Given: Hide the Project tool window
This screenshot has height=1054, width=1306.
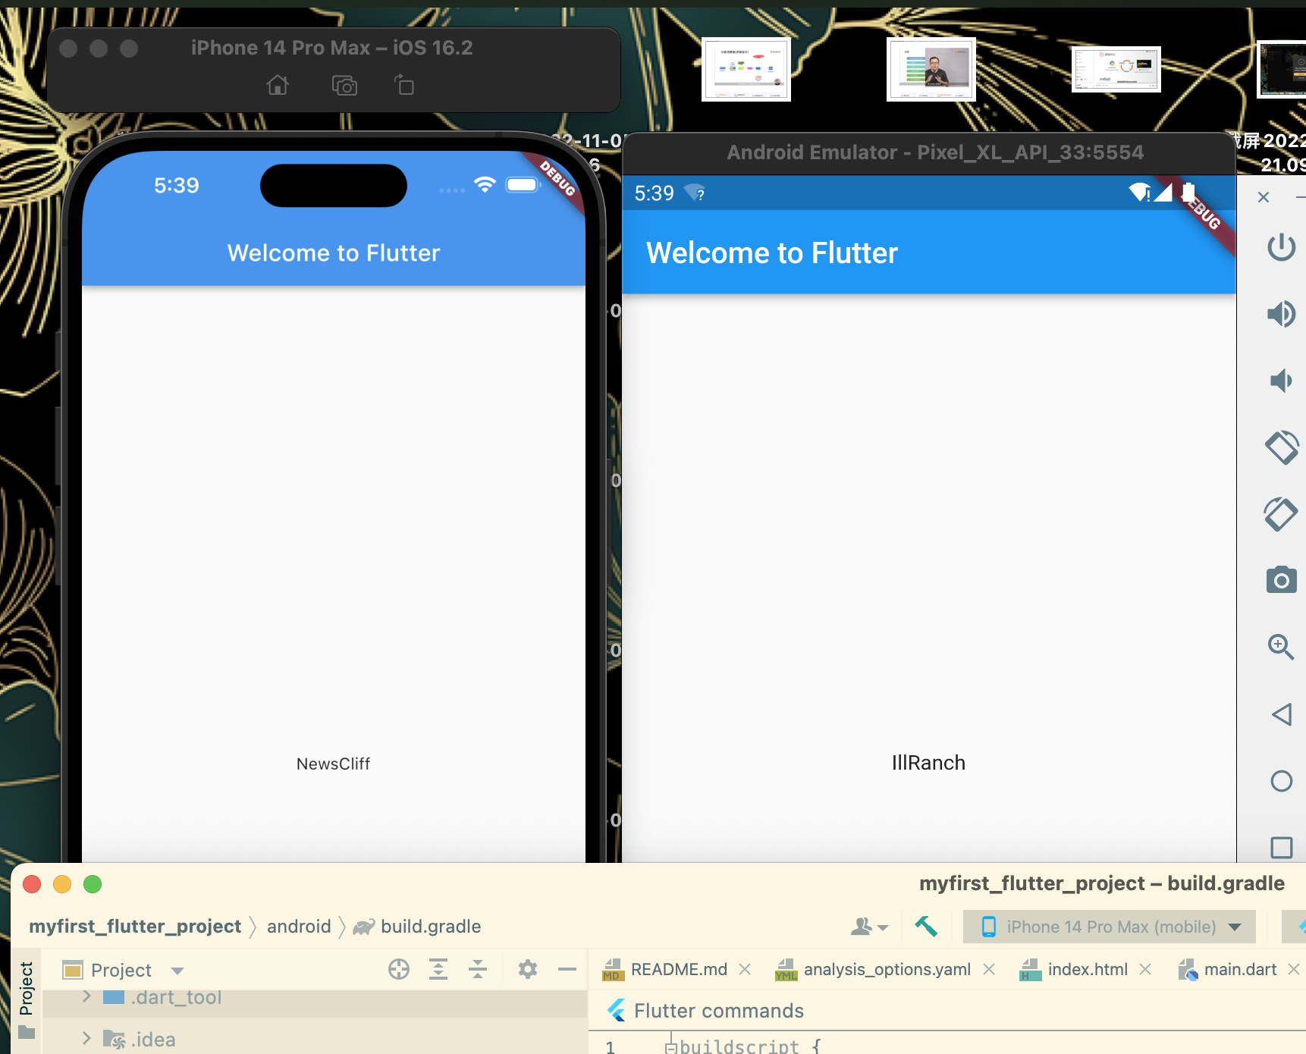Looking at the screenshot, I should coord(567,969).
